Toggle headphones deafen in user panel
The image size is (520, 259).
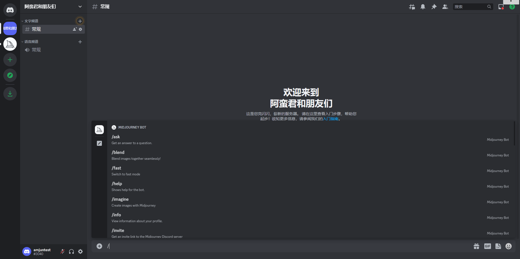71,251
